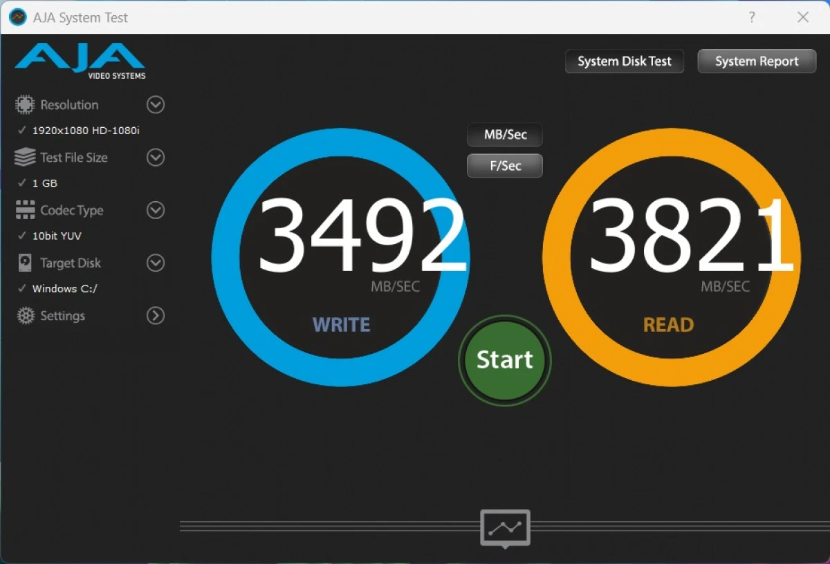Viewport: 830px width, 564px height.
Task: Close the AJA System Test window
Action: pos(803,17)
